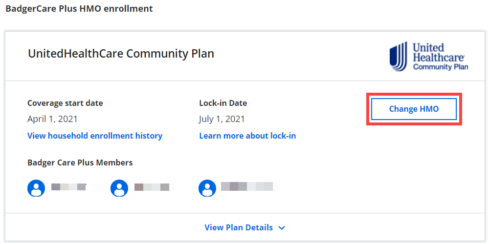Click the Coverage start date label
This screenshot has height=244, width=489.
pyautogui.click(x=65, y=103)
